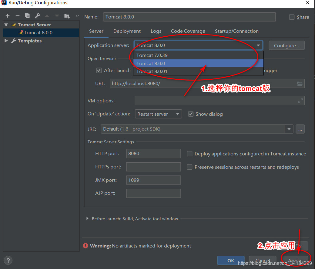Open Application server dropdown arrow
Screen dimensions: 315x269
point(258,45)
